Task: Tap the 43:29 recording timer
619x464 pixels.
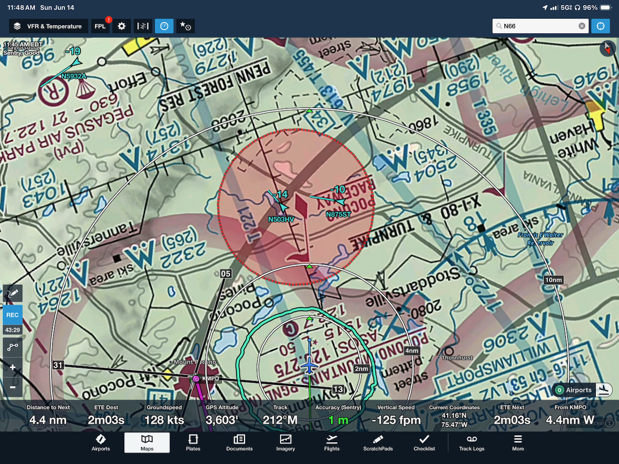Action: pyautogui.click(x=13, y=330)
